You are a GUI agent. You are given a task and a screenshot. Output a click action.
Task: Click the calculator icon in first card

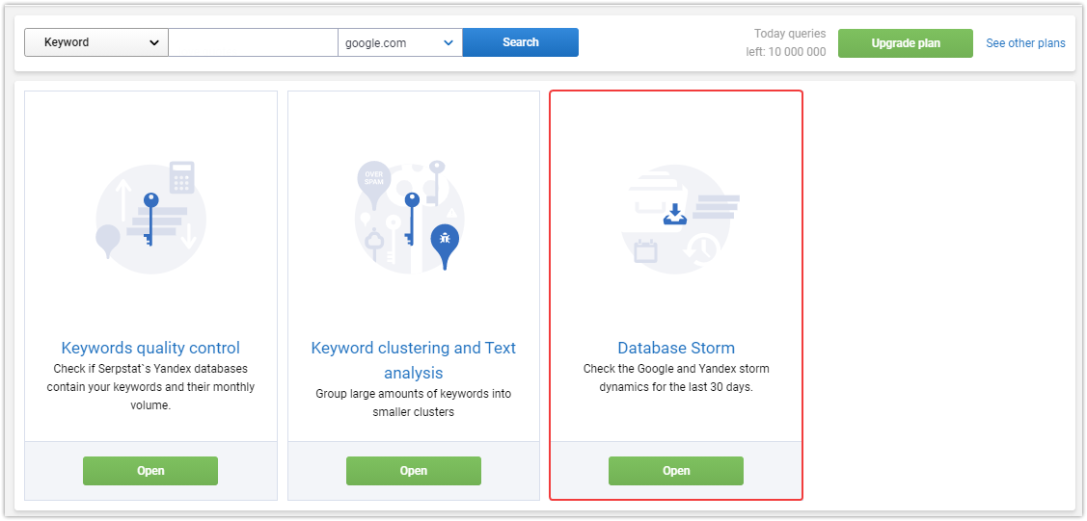(x=181, y=178)
